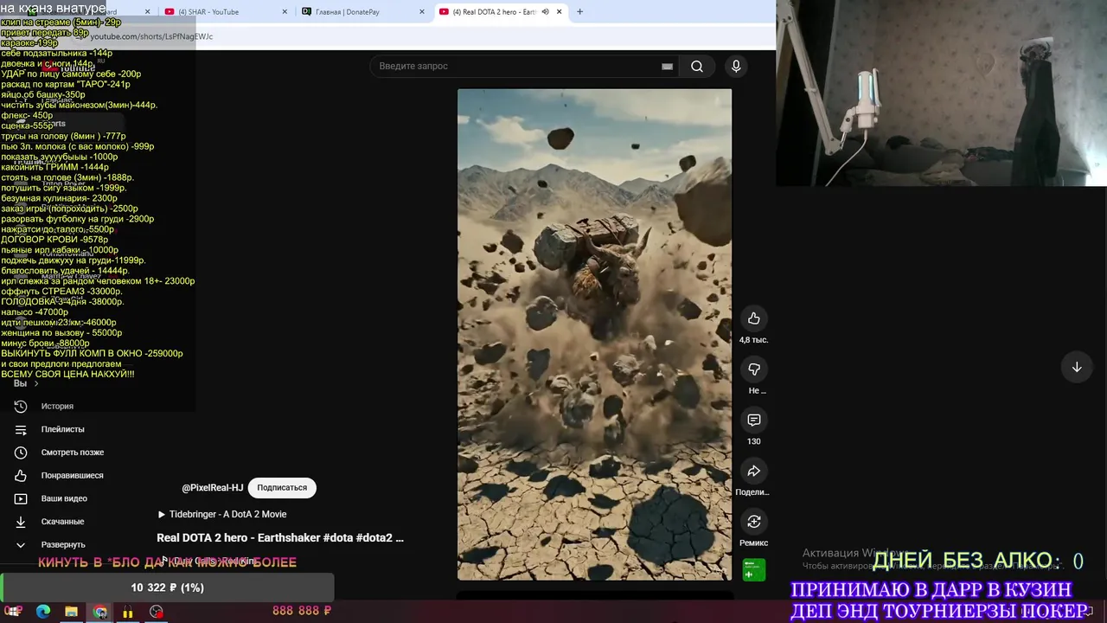Image resolution: width=1107 pixels, height=623 pixels.
Task: Open the Share (Подели...) icon
Action: tap(754, 471)
